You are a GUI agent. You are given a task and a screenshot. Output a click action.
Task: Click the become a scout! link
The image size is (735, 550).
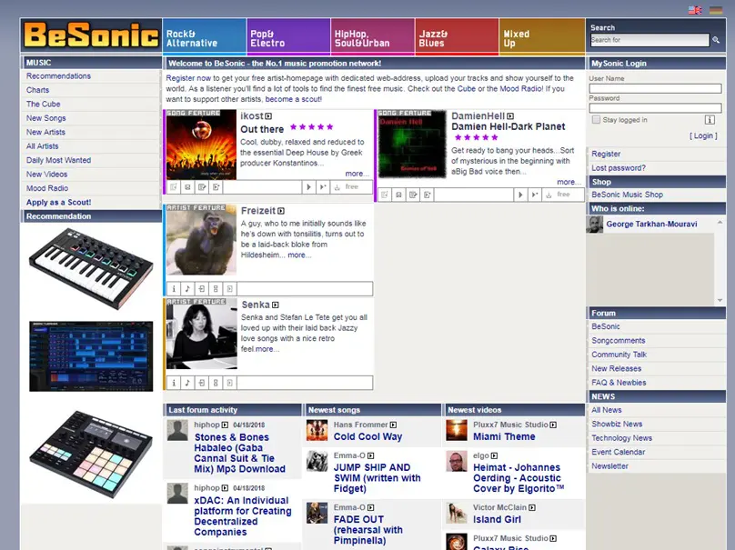point(294,99)
